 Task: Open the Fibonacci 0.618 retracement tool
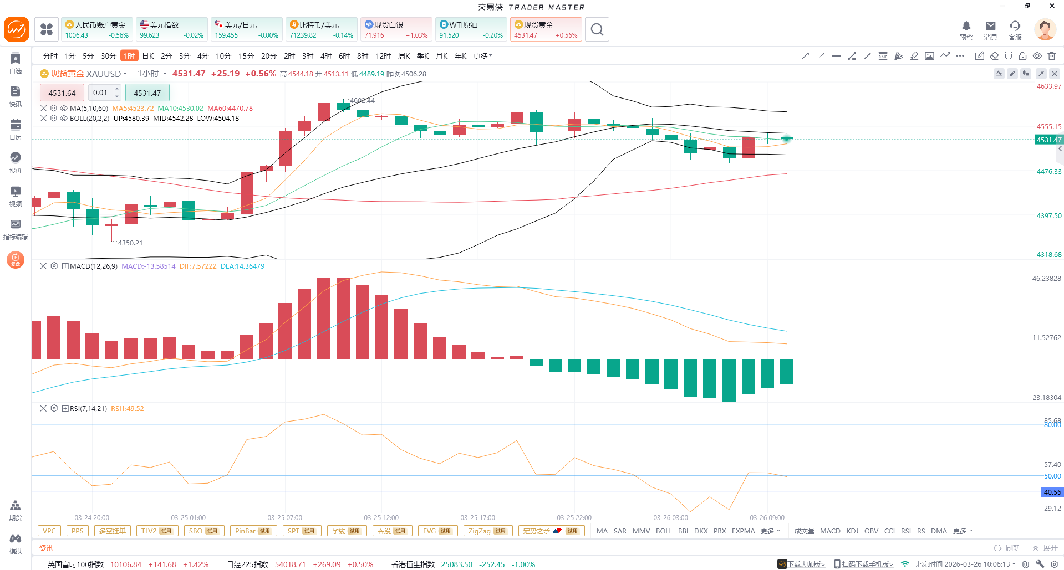[x=883, y=56]
